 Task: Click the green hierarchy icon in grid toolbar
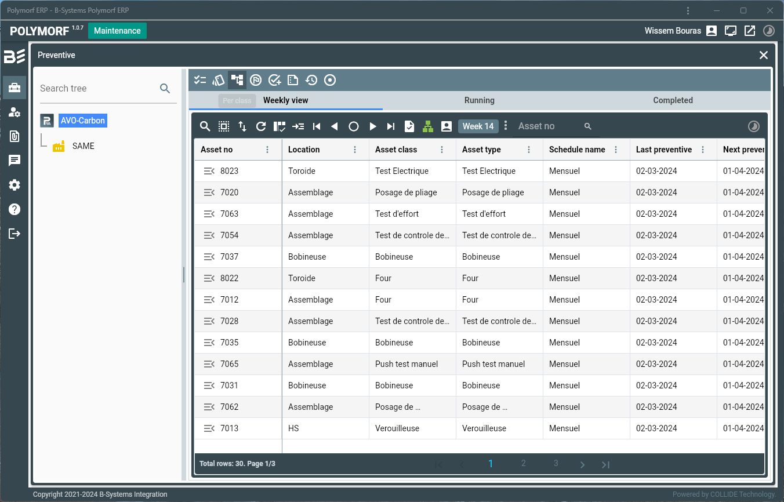click(x=428, y=126)
